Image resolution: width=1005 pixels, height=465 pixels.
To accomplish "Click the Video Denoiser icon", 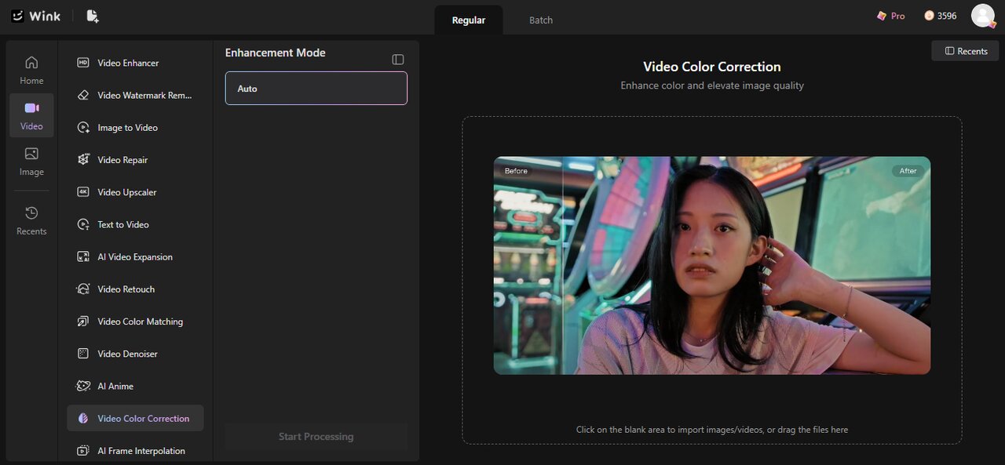I will pos(83,354).
